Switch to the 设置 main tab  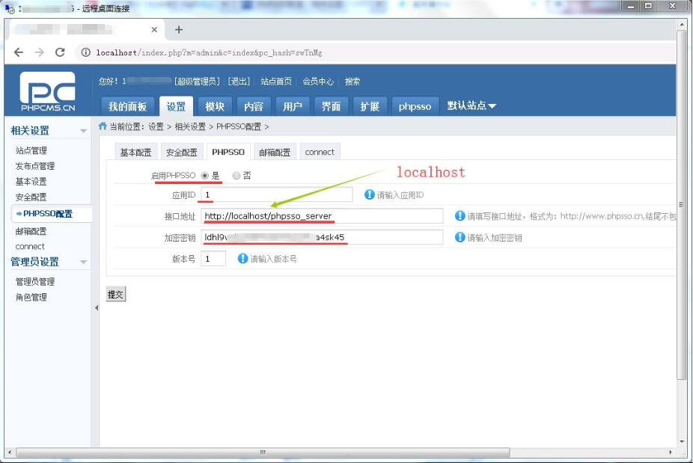click(176, 106)
